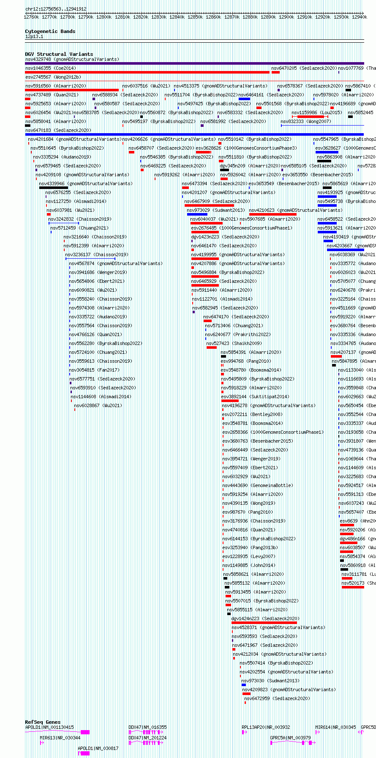The width and height of the screenshot is (376, 758).
Task: Open gene RPL13AP20|NR_003932
Action: [266, 727]
